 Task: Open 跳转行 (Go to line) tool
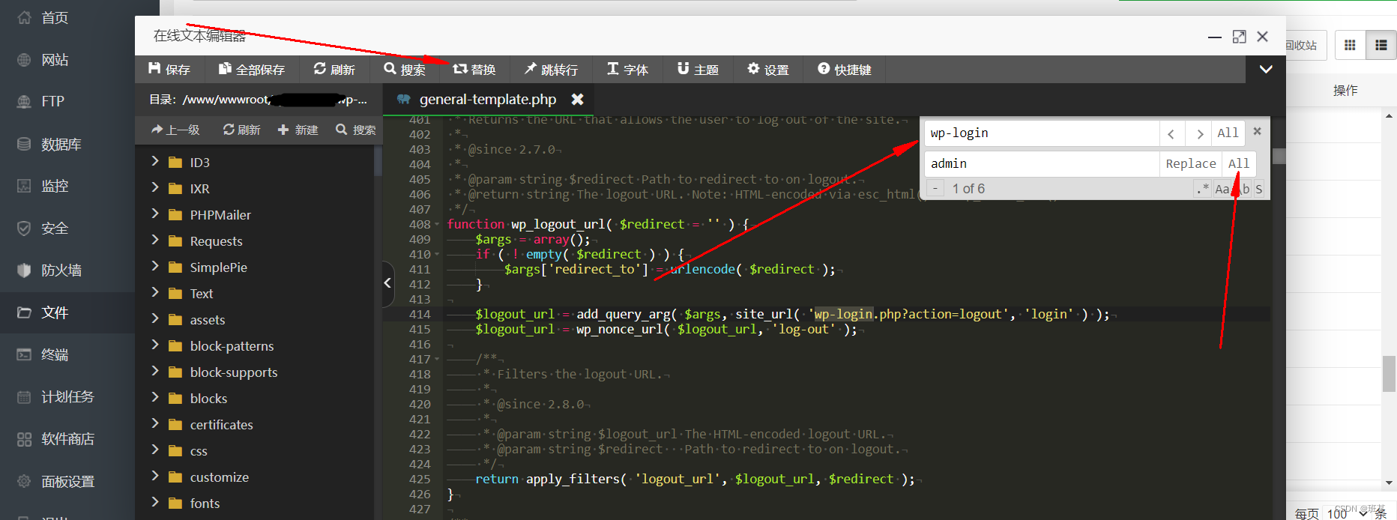tap(550, 70)
